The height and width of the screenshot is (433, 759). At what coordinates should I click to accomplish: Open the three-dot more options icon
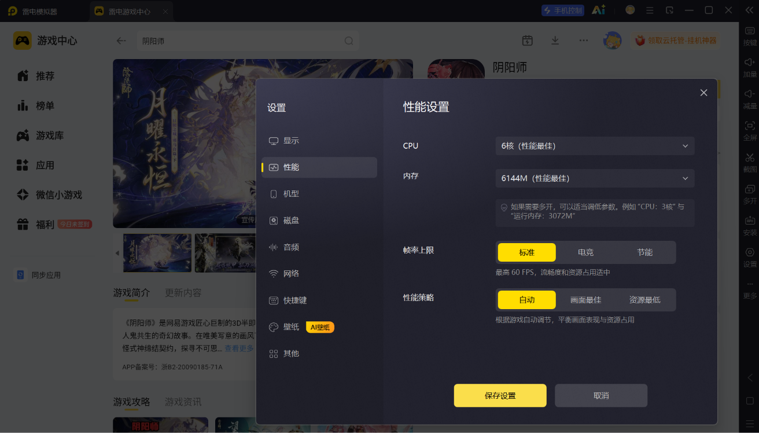[x=583, y=41]
